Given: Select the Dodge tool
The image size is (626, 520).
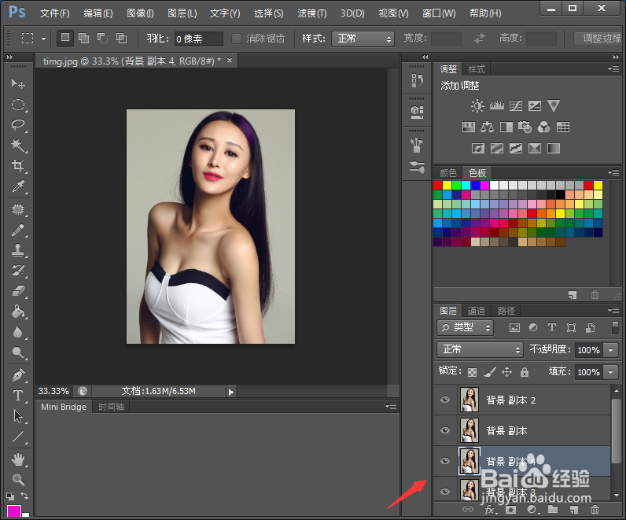Looking at the screenshot, I should pos(18,352).
